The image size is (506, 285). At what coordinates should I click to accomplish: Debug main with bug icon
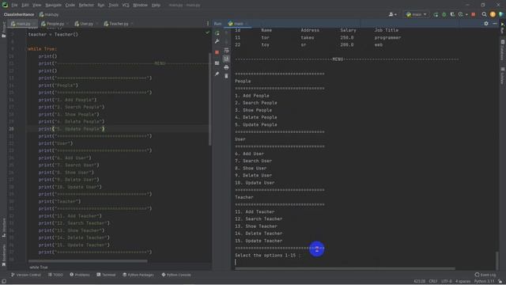444,14
